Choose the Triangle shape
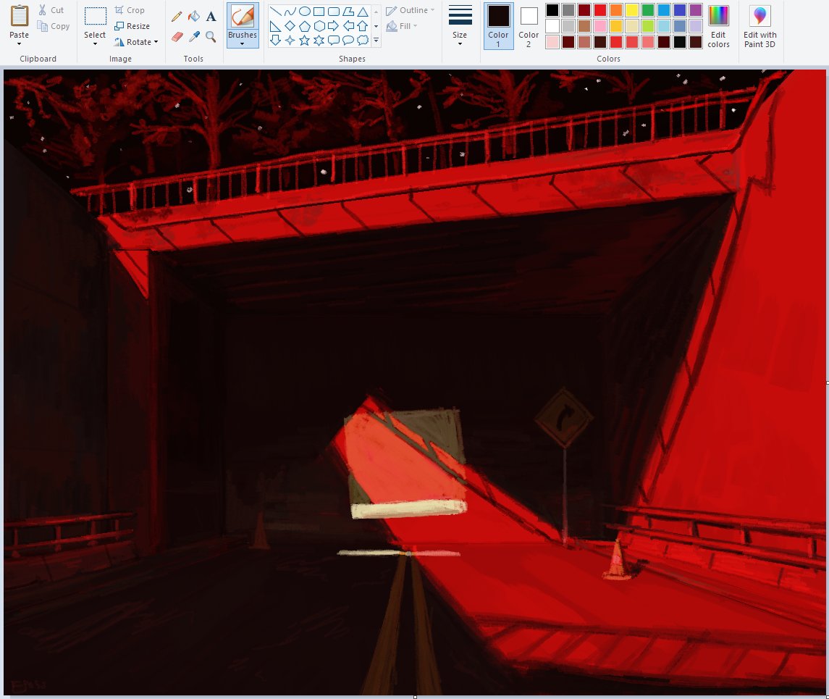Image resolution: width=829 pixels, height=699 pixels. coord(363,12)
